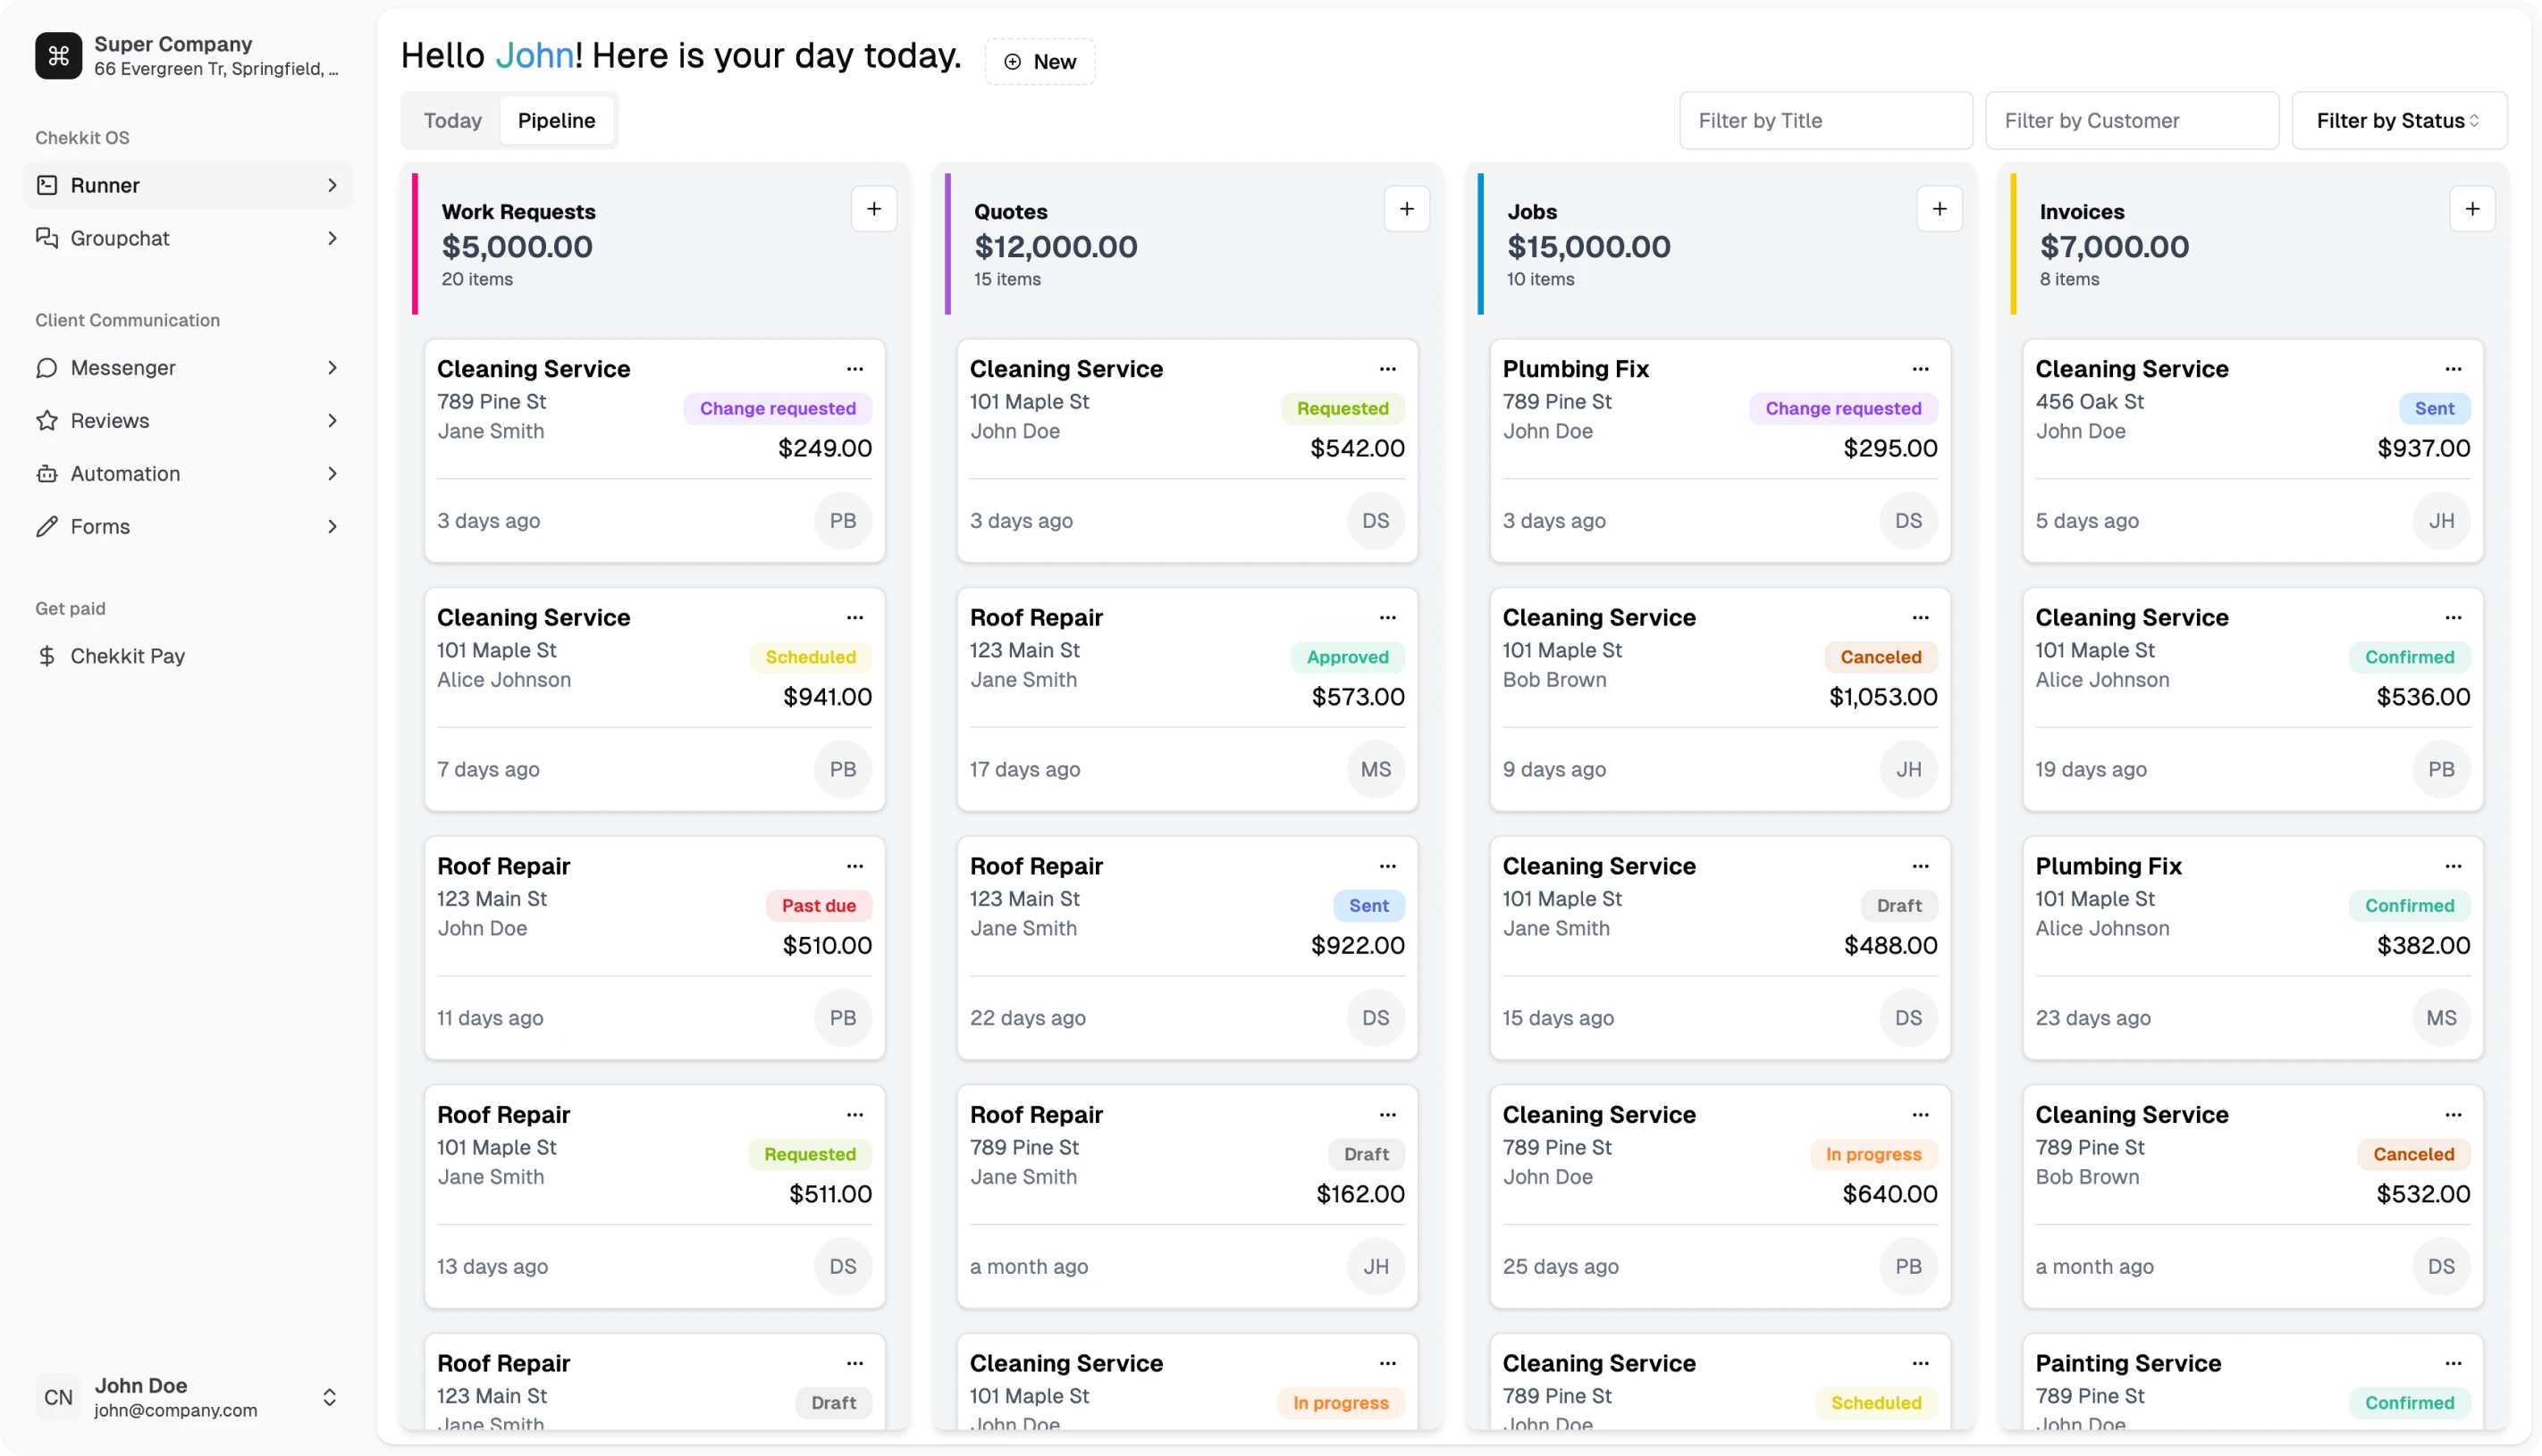Add a new Jobs item

(x=1940, y=209)
